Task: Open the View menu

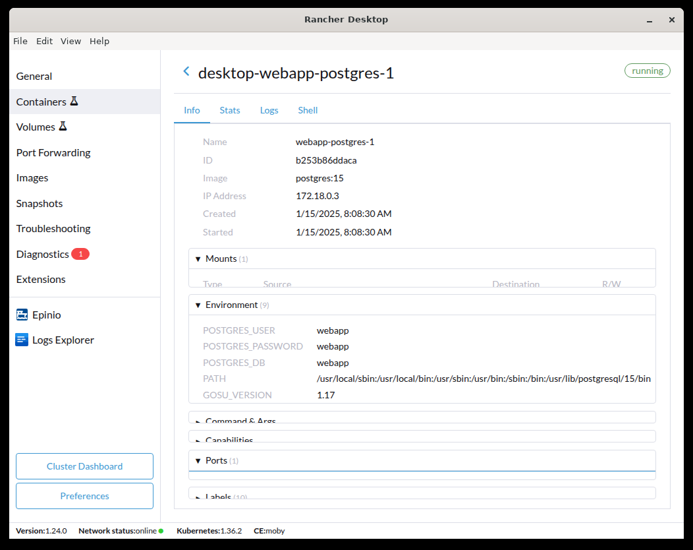Action: pyautogui.click(x=70, y=41)
